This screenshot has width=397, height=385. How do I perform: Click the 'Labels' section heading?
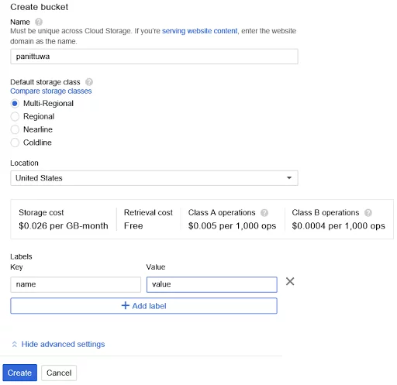point(21,256)
